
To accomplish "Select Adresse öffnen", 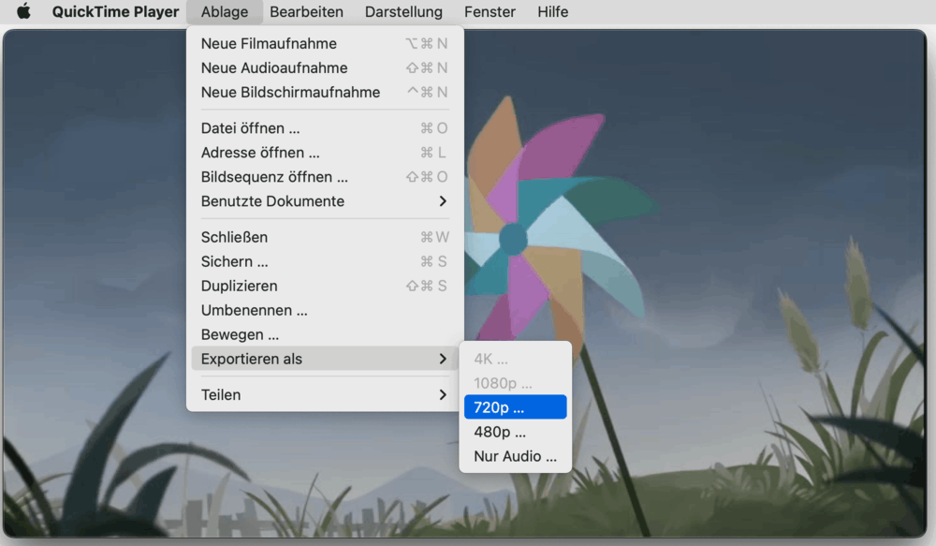I will point(259,153).
